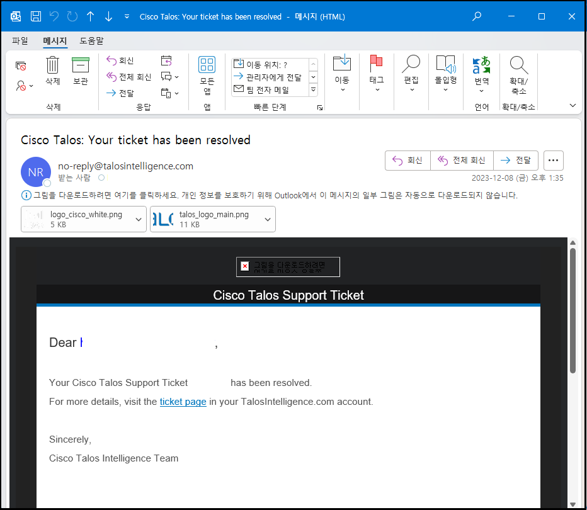Viewport: 587px width, 510px height.
Task: Choose the 이동 위치: ? quick step
Action: 270,64
